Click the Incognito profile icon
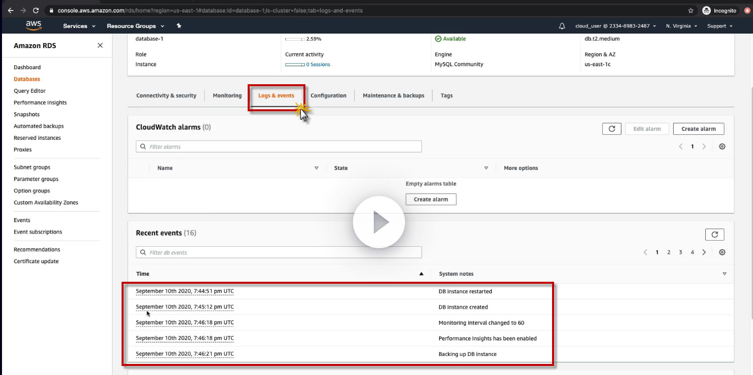The width and height of the screenshot is (753, 375). point(706,11)
